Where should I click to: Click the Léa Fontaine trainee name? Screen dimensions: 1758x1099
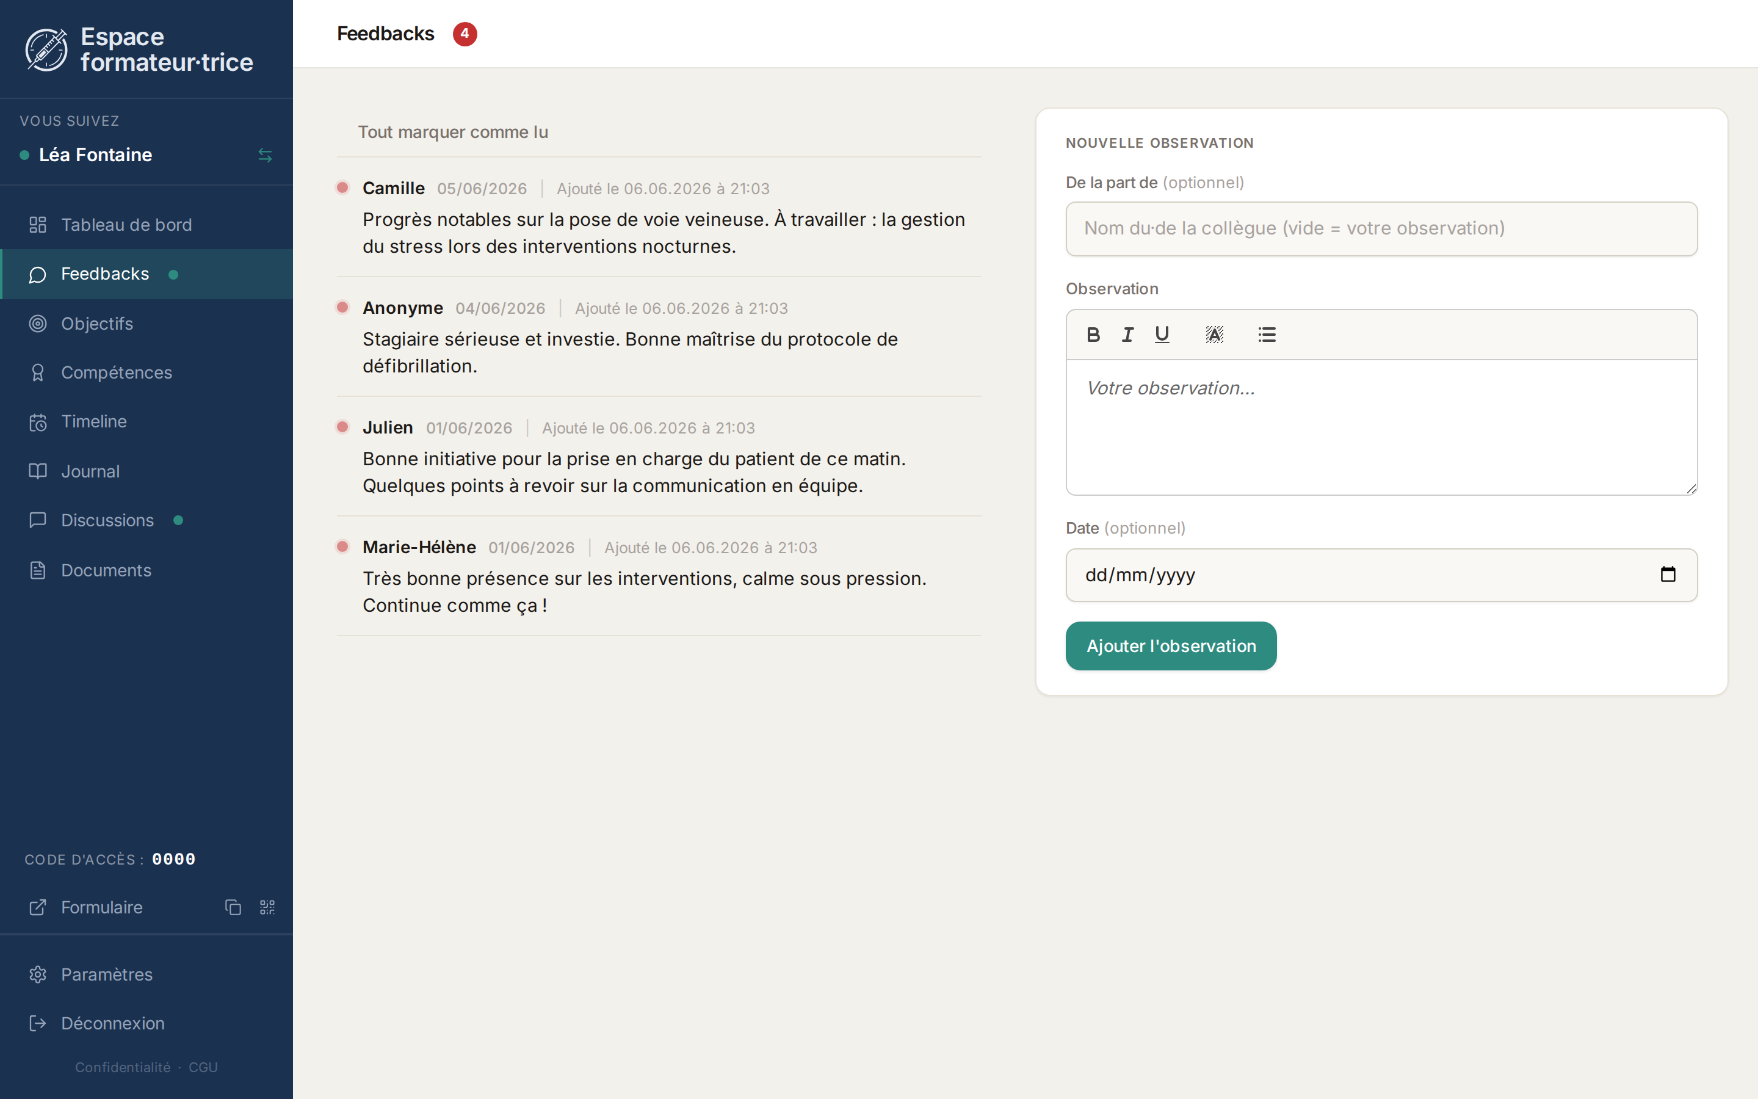click(95, 155)
